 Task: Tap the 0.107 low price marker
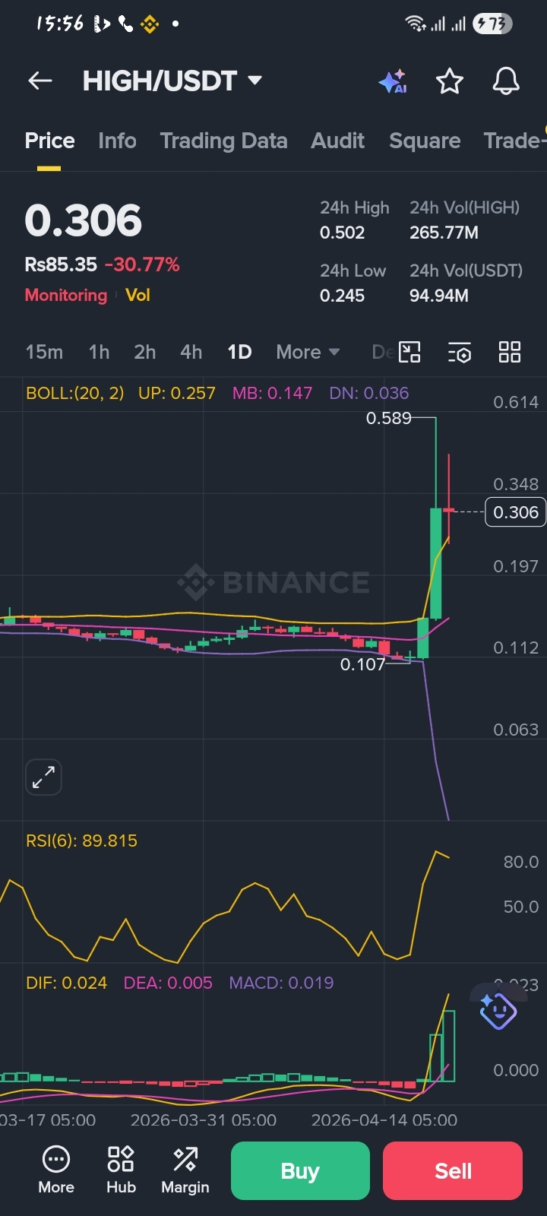pos(362,664)
